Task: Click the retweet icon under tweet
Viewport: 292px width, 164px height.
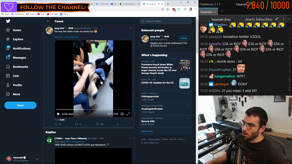Action: pos(77,124)
